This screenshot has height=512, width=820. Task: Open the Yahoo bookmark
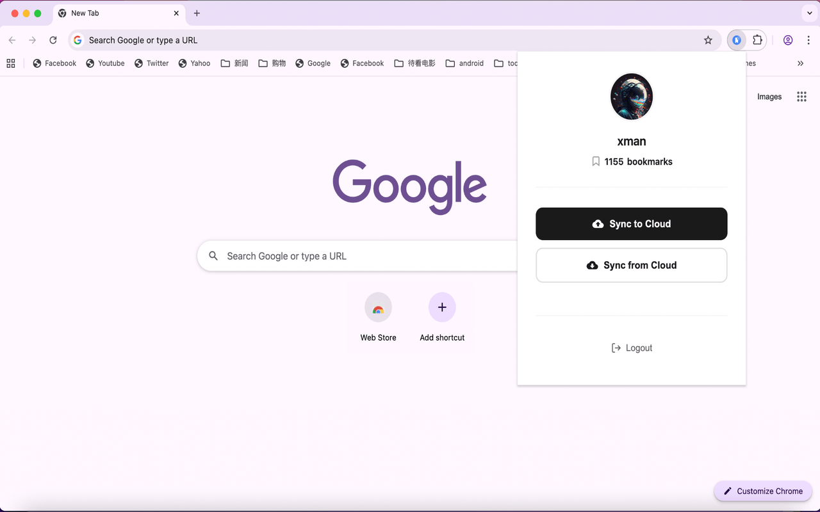pyautogui.click(x=195, y=63)
